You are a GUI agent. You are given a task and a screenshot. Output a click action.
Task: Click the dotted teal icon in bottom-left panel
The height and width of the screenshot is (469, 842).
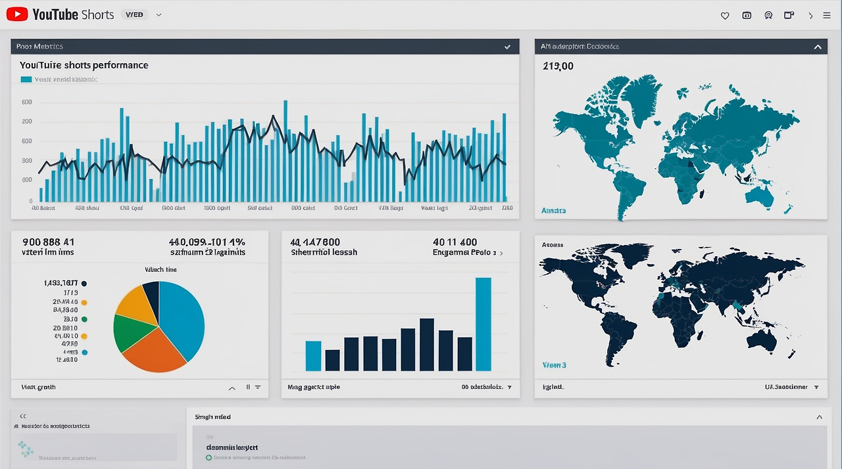tap(26, 448)
